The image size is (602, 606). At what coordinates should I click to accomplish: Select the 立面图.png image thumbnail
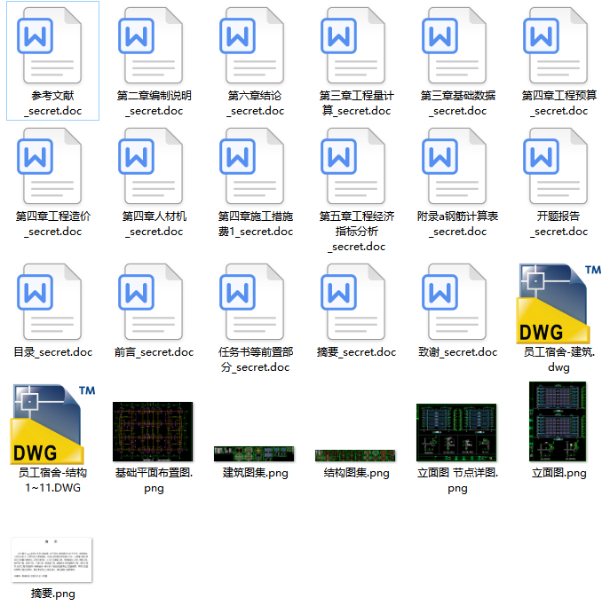(558, 421)
